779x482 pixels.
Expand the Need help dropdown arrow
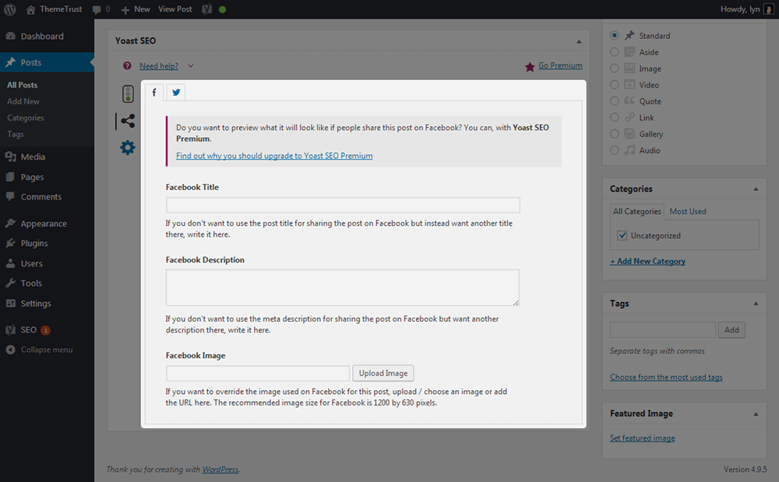point(191,66)
